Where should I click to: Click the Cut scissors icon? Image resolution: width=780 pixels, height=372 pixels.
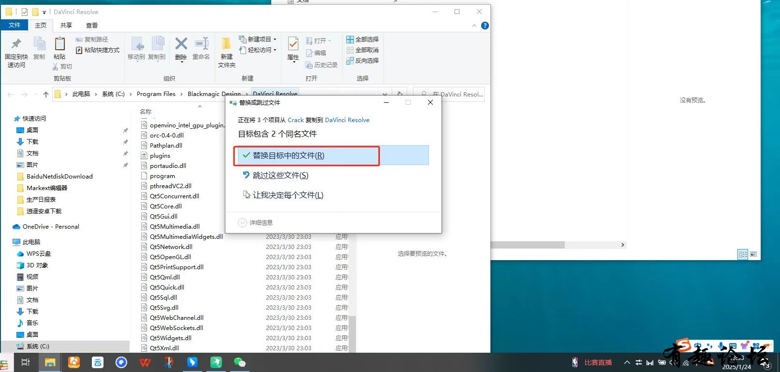coord(56,67)
